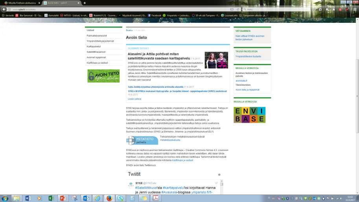Open the Iltalehti.fi bookmark

click(103, 15)
